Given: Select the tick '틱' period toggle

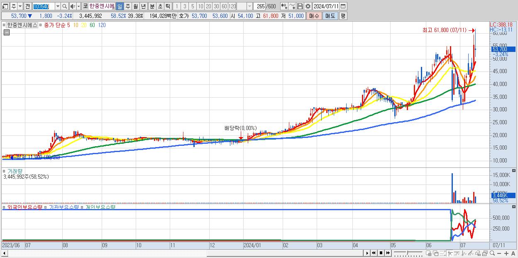Looking at the screenshot, I should (168, 6).
